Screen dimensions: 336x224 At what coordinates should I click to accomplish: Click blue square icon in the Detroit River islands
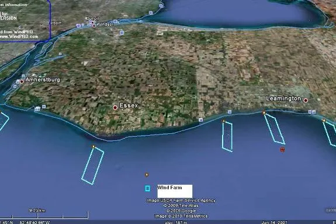click(60, 54)
